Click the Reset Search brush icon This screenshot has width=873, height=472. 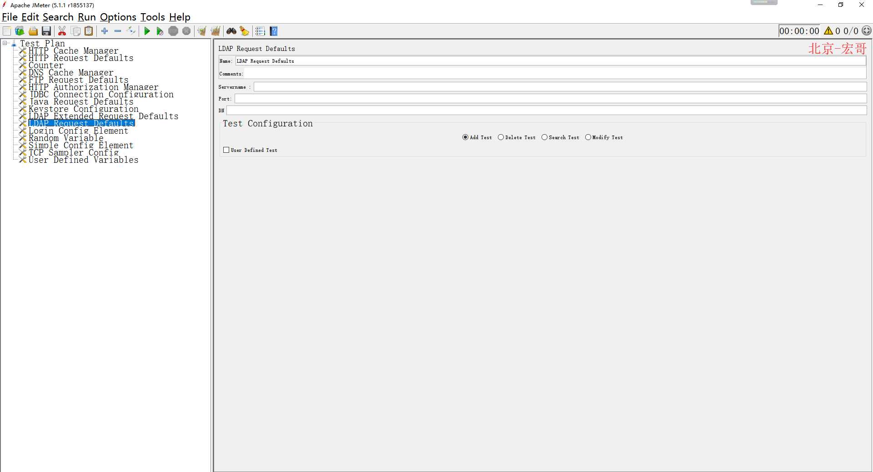coord(245,31)
